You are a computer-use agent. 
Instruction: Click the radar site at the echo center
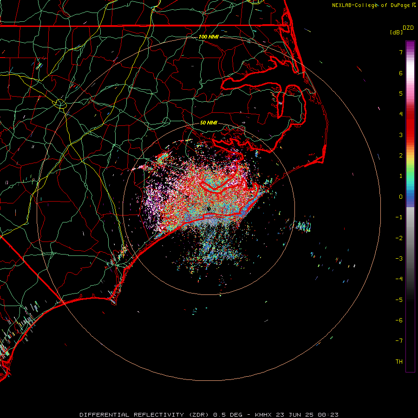[209, 209]
